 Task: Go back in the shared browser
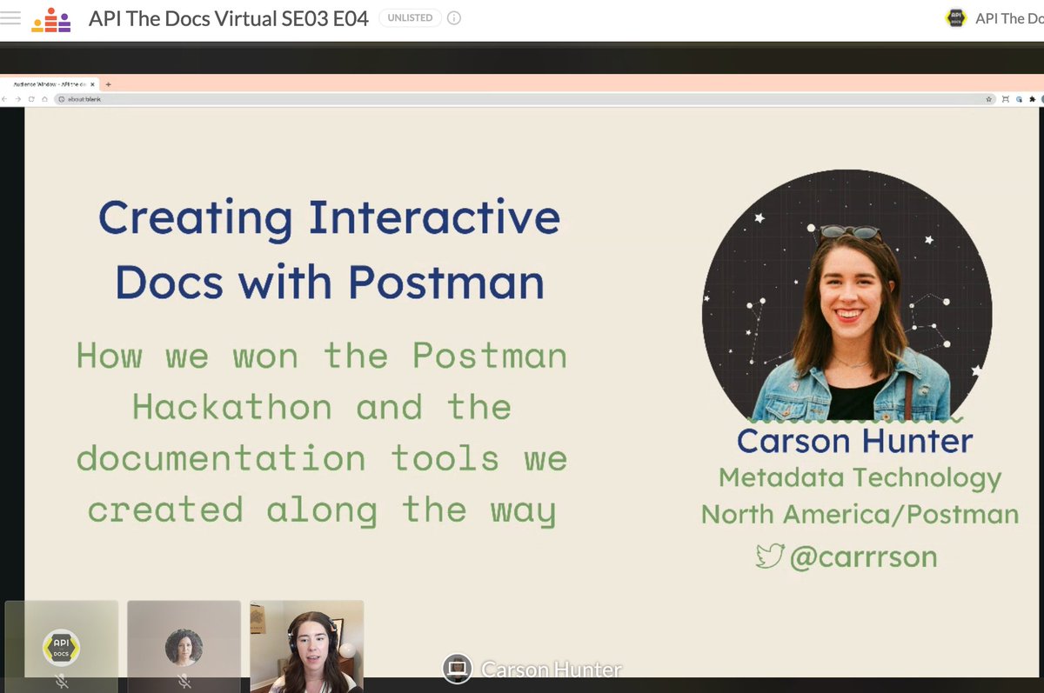coord(4,99)
